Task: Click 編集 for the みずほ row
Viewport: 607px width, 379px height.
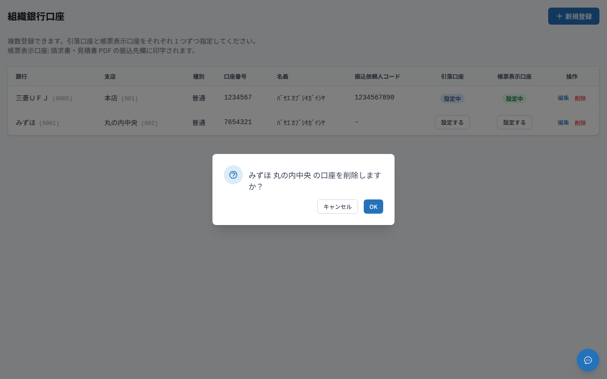Action: coord(563,123)
